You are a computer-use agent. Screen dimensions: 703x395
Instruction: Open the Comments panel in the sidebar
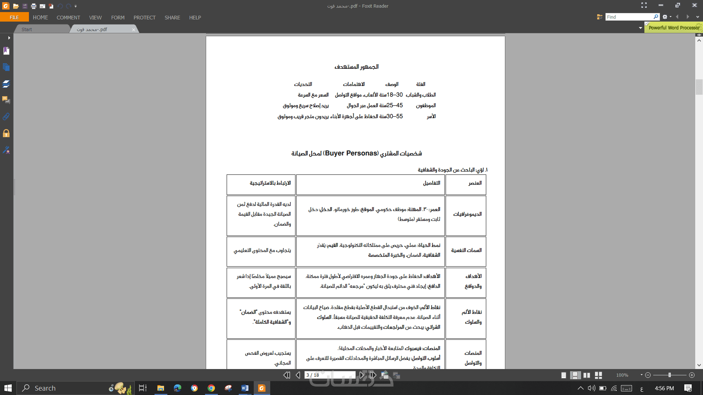[6, 100]
